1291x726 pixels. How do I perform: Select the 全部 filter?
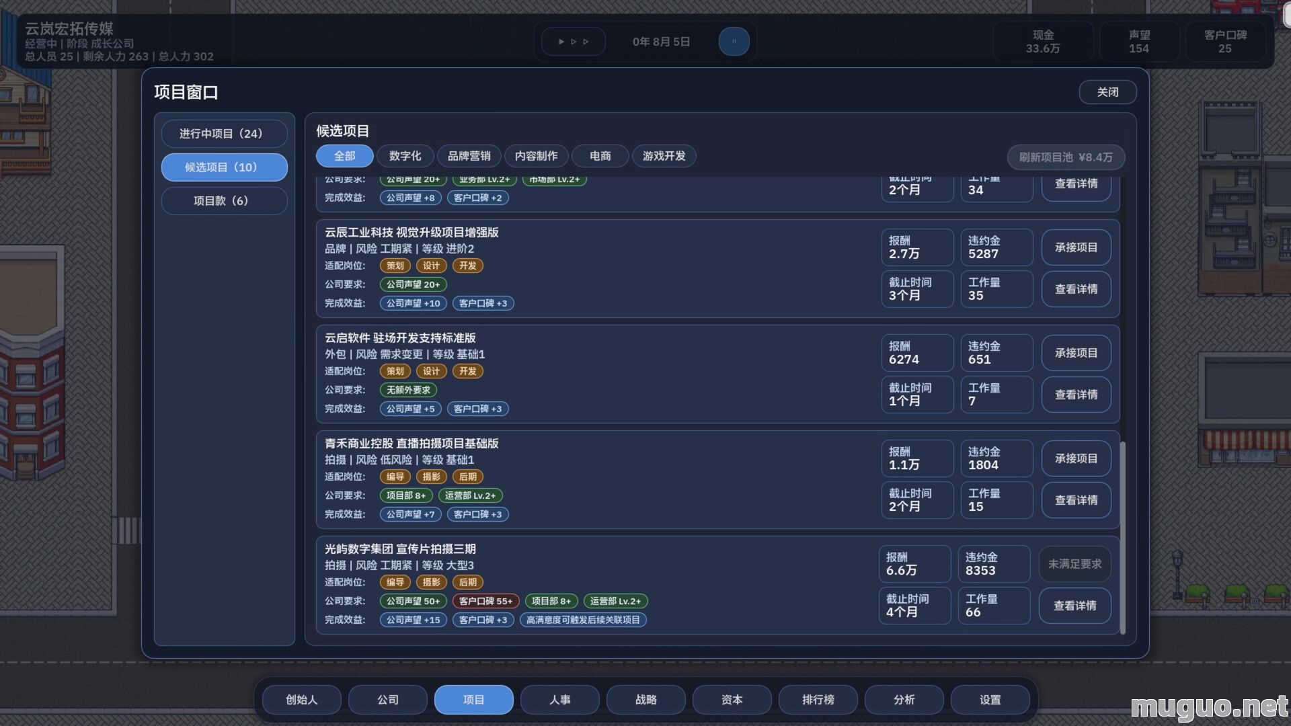(344, 156)
